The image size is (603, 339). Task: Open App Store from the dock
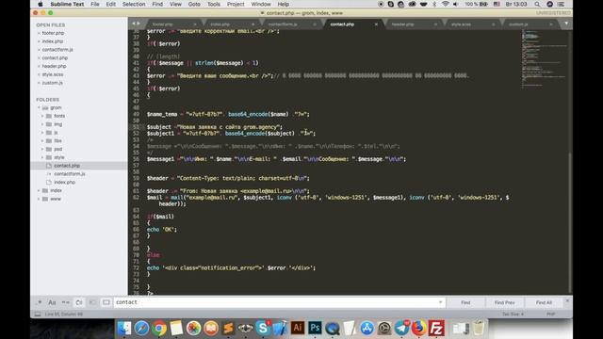(367, 329)
